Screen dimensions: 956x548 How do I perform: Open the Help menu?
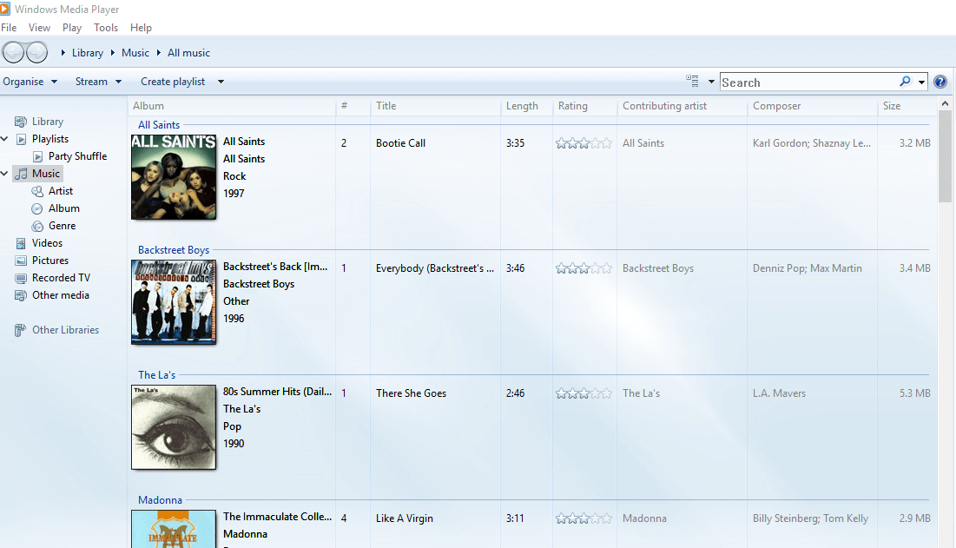(141, 28)
